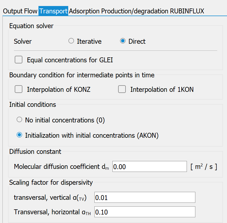The image size is (227, 223).
Task: Open the Adsorption tab
Action: (x=84, y=11)
